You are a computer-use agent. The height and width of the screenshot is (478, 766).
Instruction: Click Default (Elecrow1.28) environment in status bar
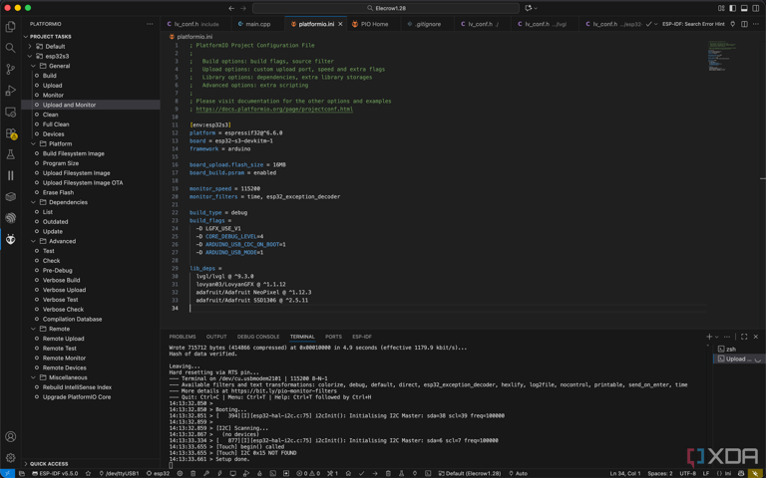click(470, 473)
